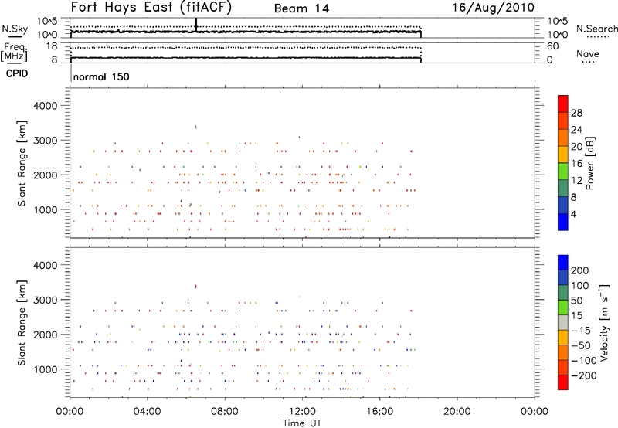Click the '24' label on the Power colorbar
The image size is (618, 428).
576,130
